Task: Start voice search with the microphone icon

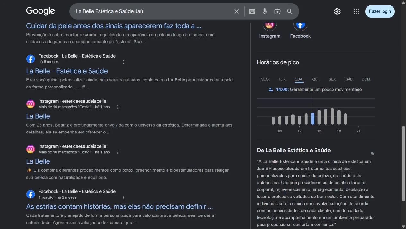Action: point(264,11)
